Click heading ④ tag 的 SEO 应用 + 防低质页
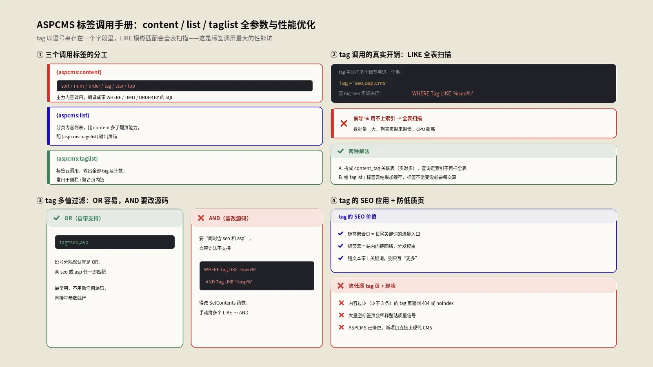This screenshot has height=367, width=653. (x=378, y=201)
